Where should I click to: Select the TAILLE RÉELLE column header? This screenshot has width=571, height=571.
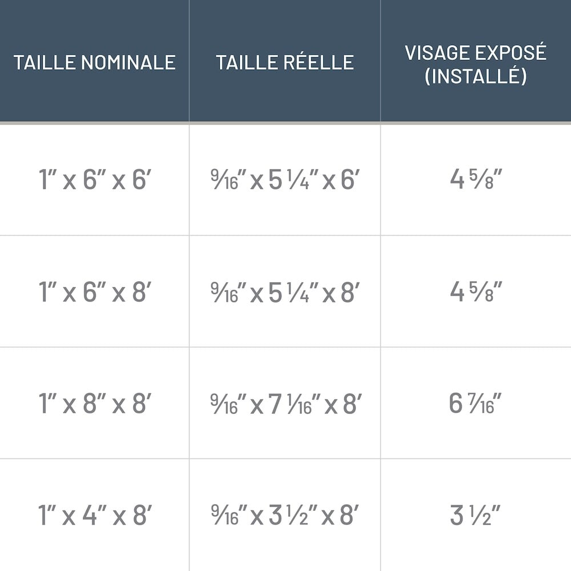coord(284,62)
